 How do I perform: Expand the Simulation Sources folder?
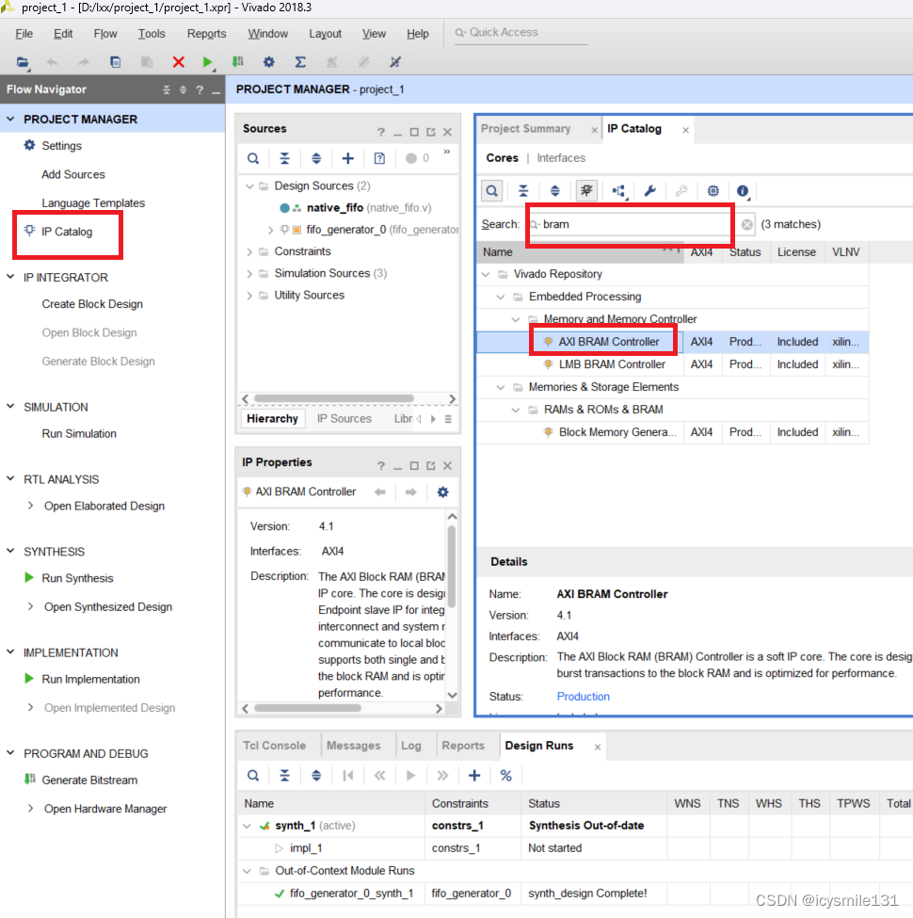click(x=250, y=273)
